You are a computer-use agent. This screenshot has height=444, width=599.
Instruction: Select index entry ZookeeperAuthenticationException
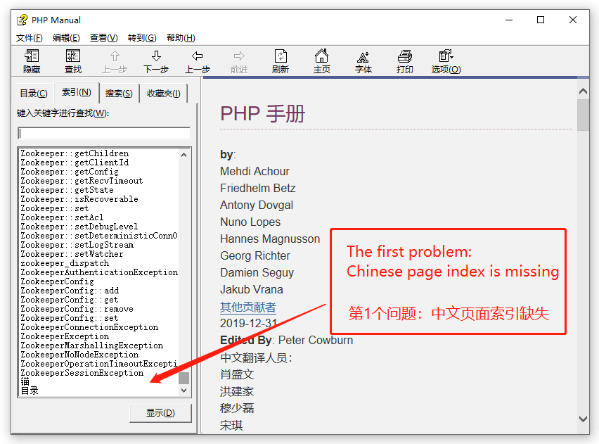click(99, 272)
